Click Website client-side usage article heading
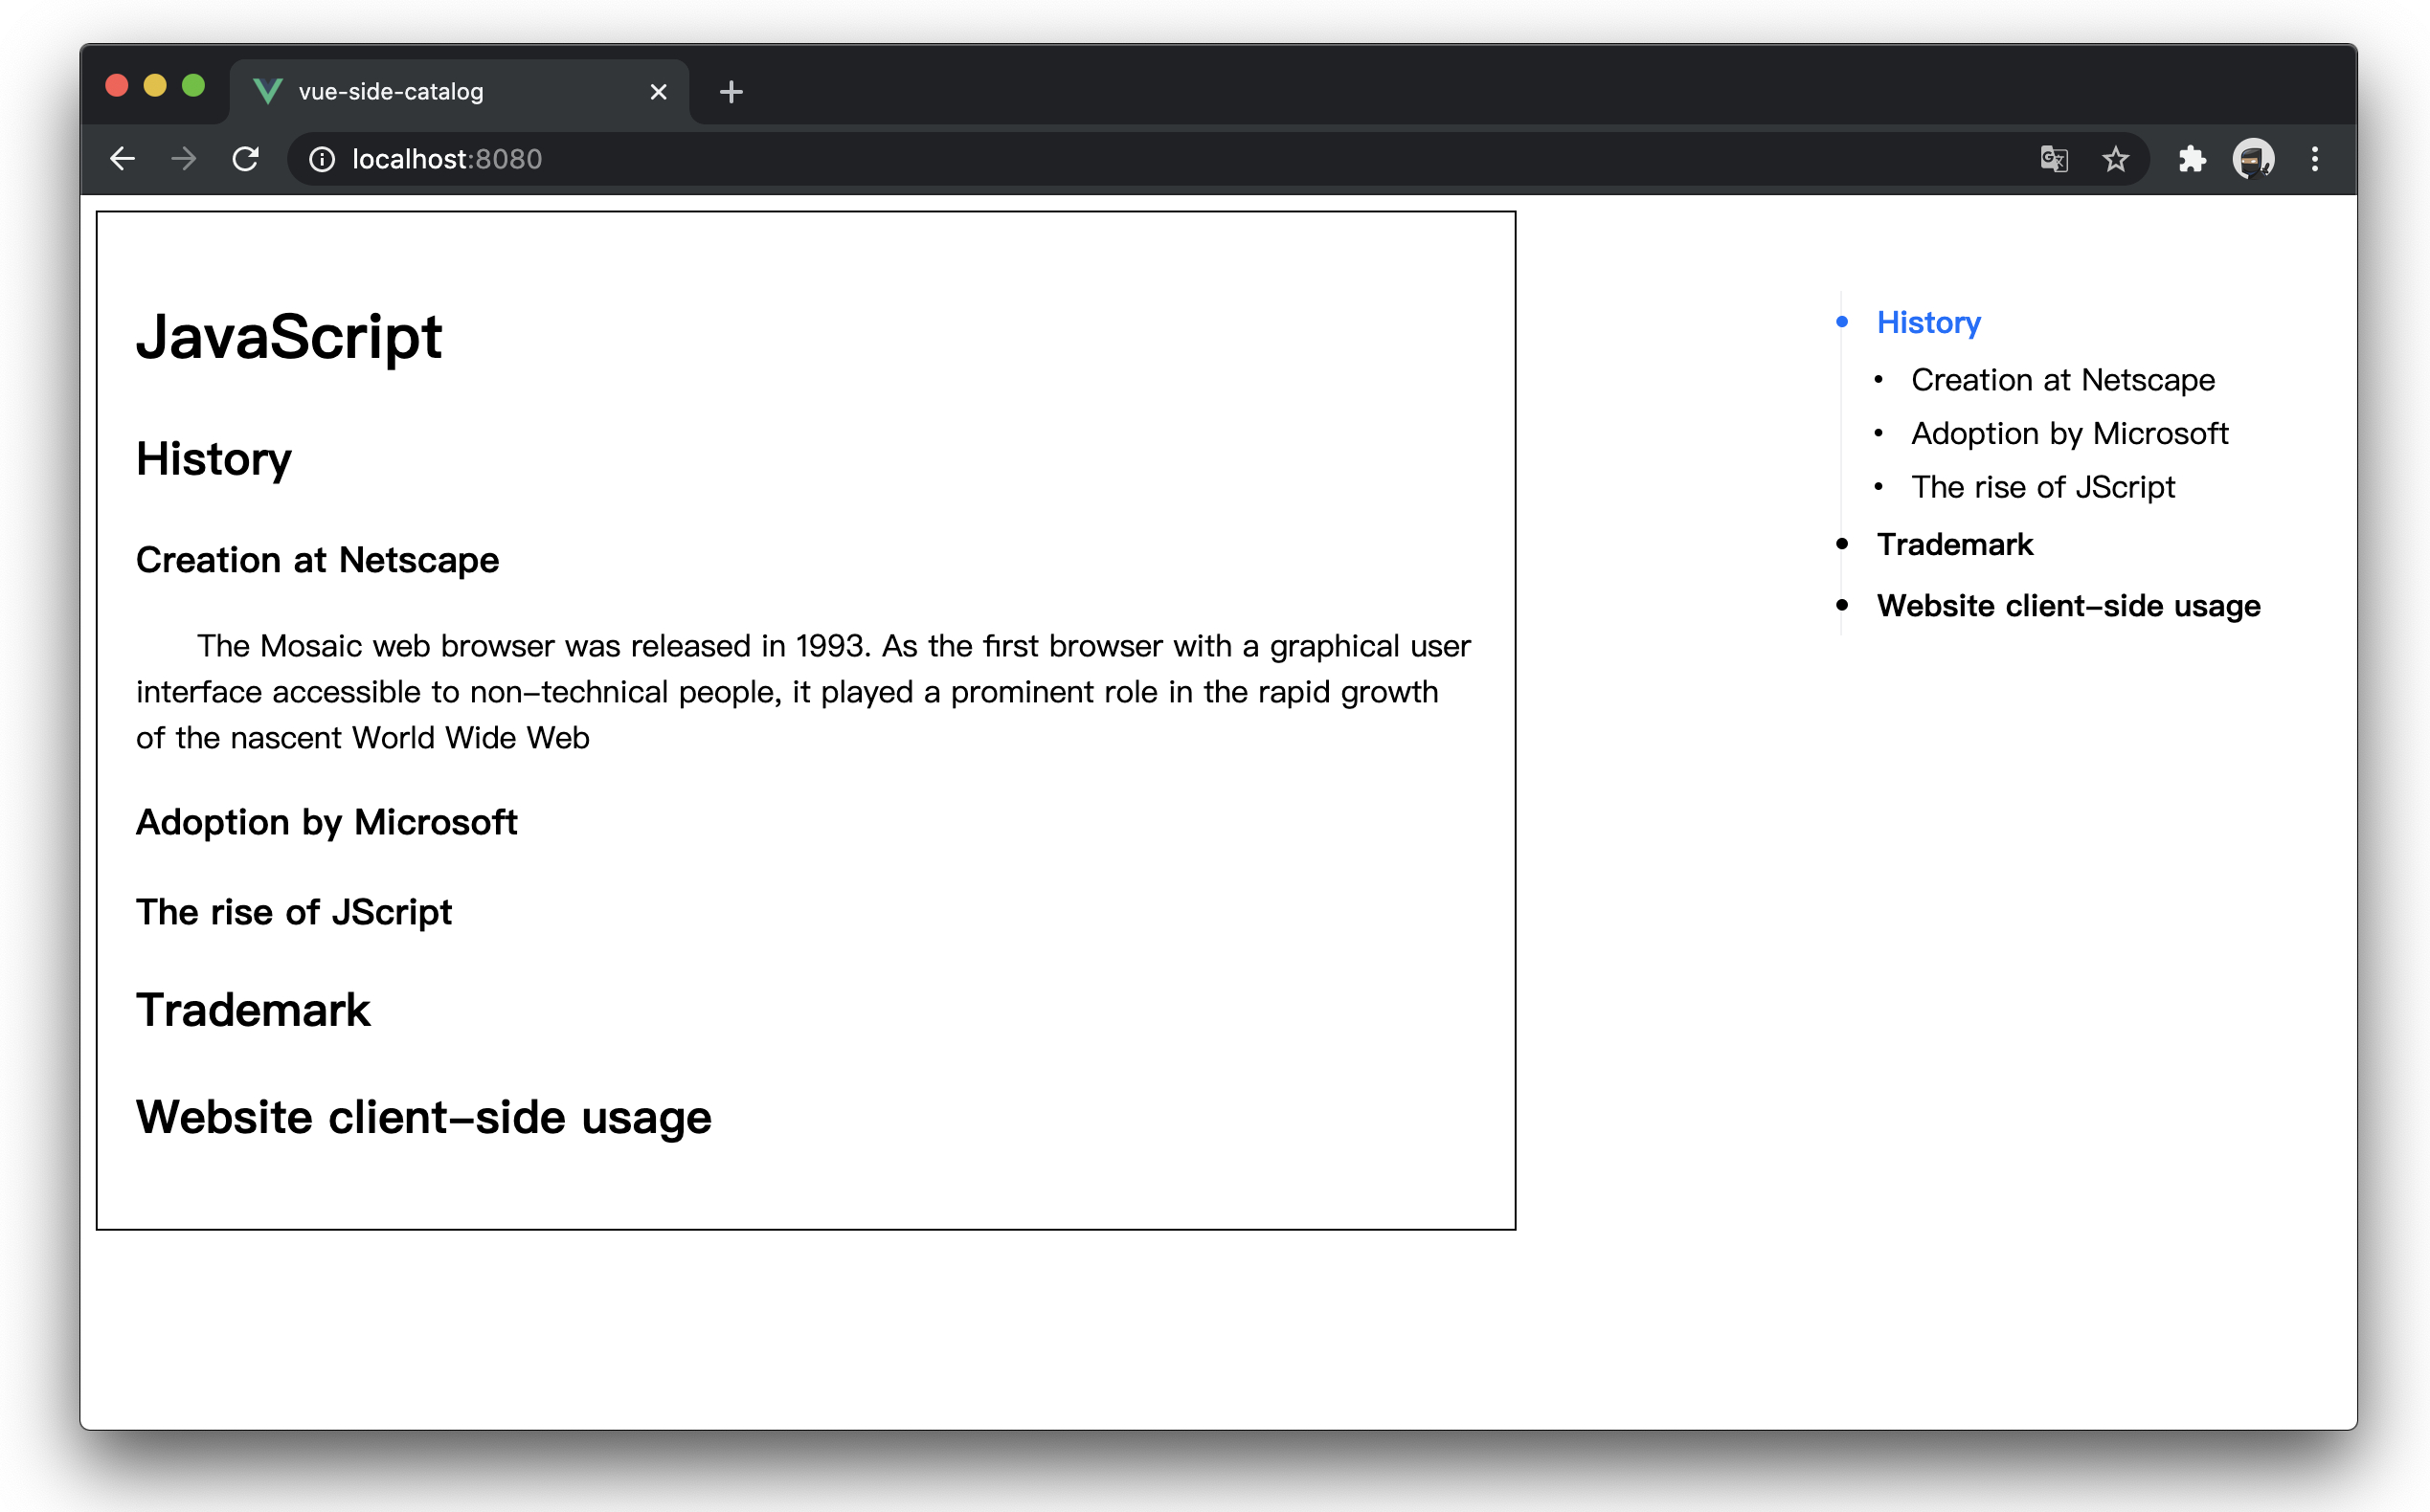The width and height of the screenshot is (2430, 1512). point(423,1118)
